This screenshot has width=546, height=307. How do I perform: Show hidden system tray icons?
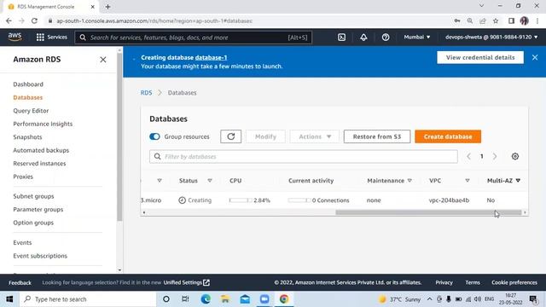click(x=430, y=299)
